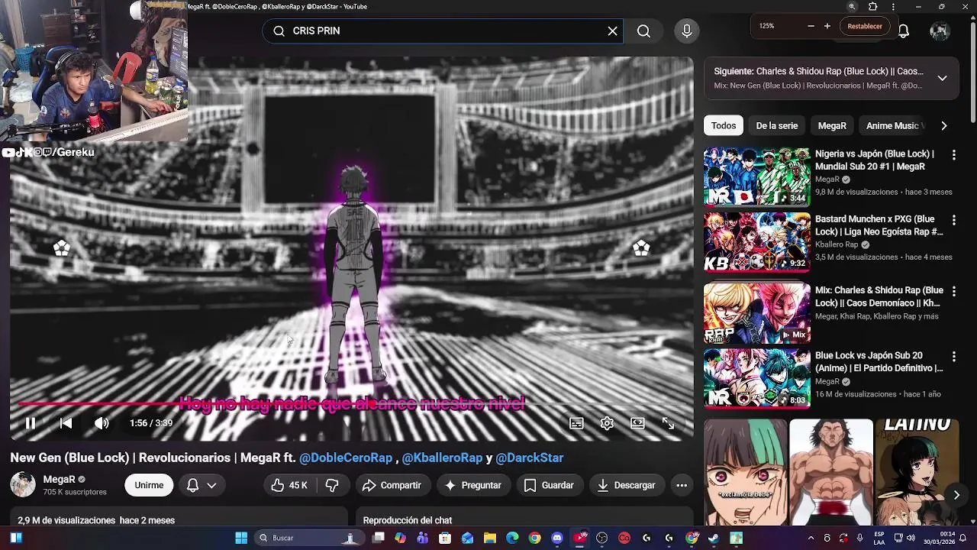Viewport: 977px width, 550px height.
Task: Show more filter chips with right arrow
Action: pyautogui.click(x=944, y=125)
